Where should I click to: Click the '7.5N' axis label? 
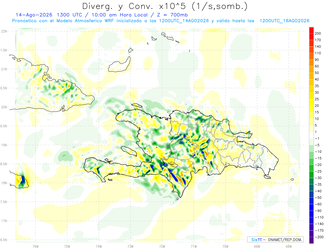[4, 202]
